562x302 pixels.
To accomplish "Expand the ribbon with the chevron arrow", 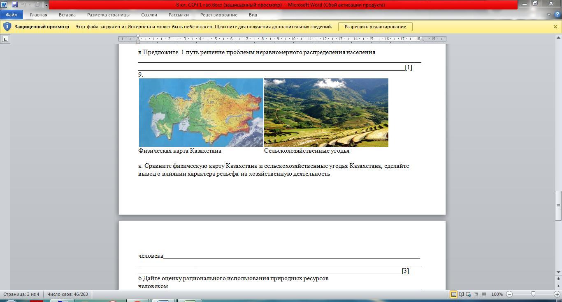I will 548,15.
